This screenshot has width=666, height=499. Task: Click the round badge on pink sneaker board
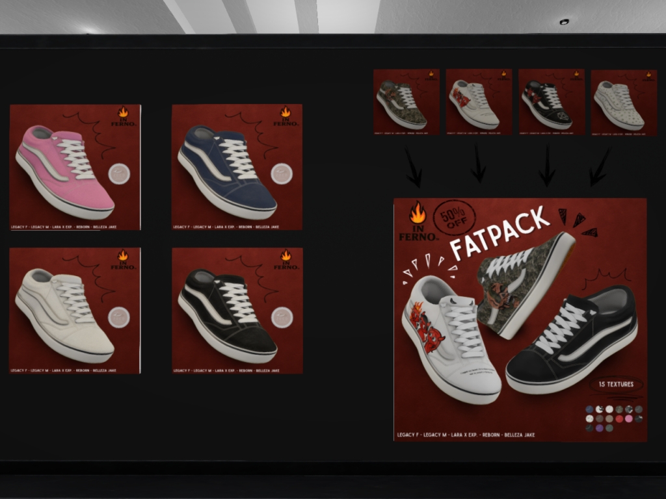tap(119, 173)
